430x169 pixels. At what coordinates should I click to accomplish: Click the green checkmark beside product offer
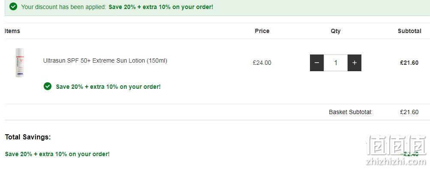[x=48, y=86]
